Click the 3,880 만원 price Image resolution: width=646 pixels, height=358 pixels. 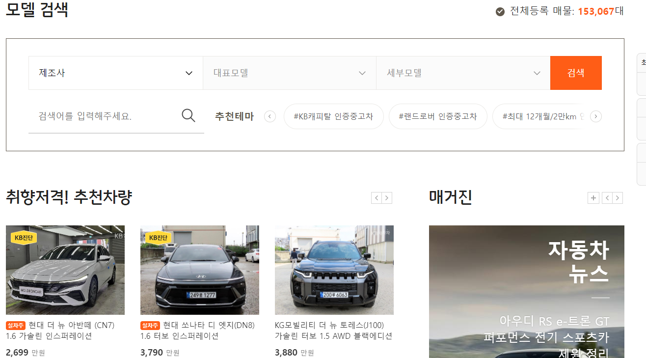pos(295,353)
